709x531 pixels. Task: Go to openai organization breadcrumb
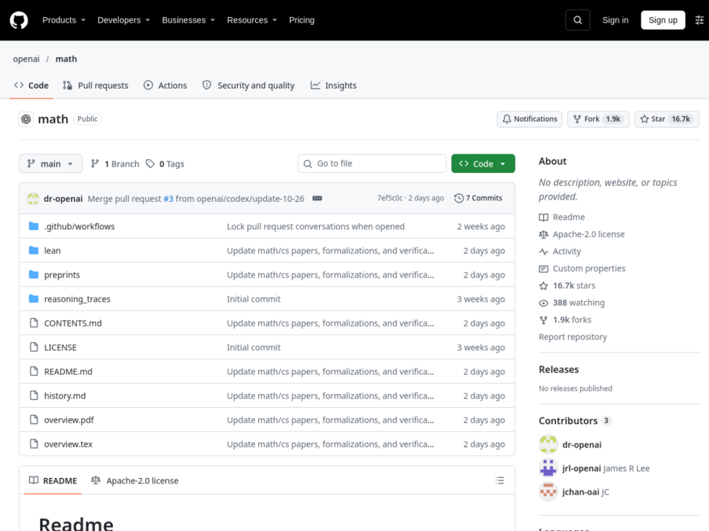[26, 59]
